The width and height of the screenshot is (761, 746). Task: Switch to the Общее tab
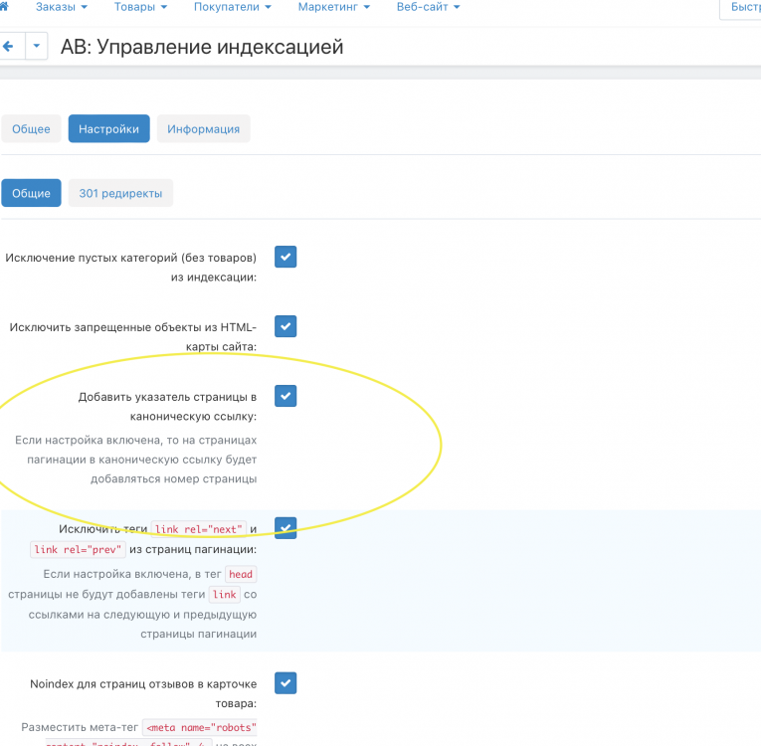click(x=31, y=129)
